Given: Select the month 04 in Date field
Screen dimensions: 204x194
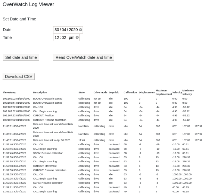Looking at the screenshot, I should pyautogui.click(x=64, y=30).
